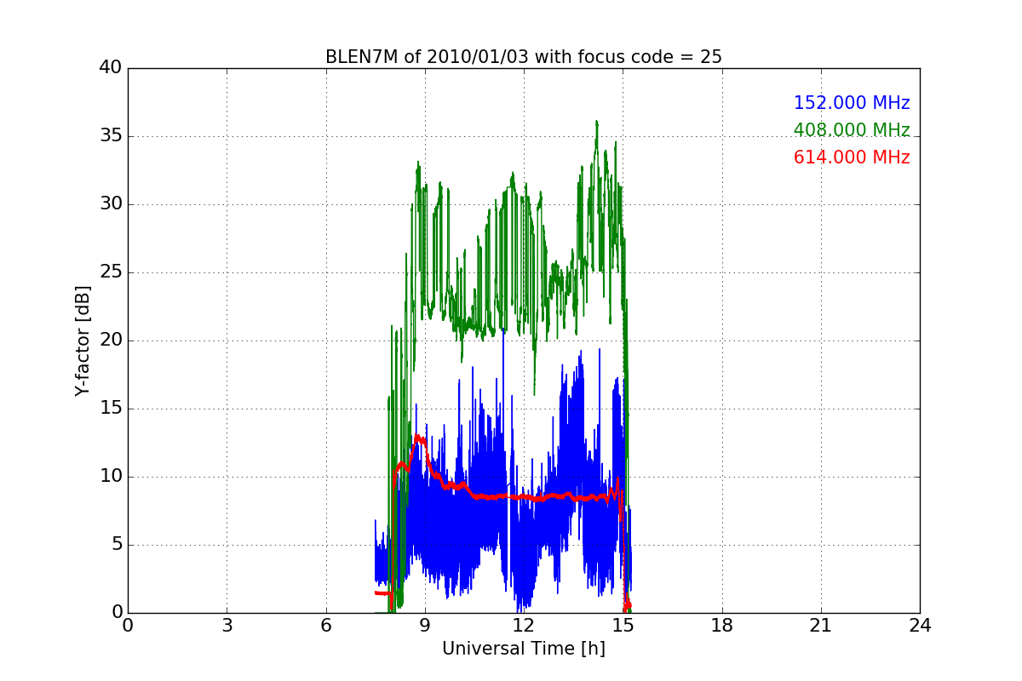The height and width of the screenshot is (681, 1022).
Task: Click x-axis tick label 24
Action: click(920, 626)
